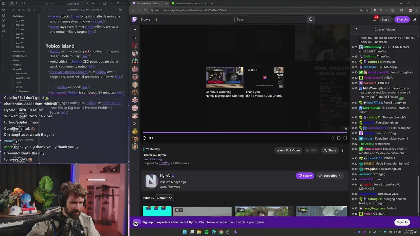Create new note in Obsidian explorer
This screenshot has height=236, width=420.
(x=12, y=10)
